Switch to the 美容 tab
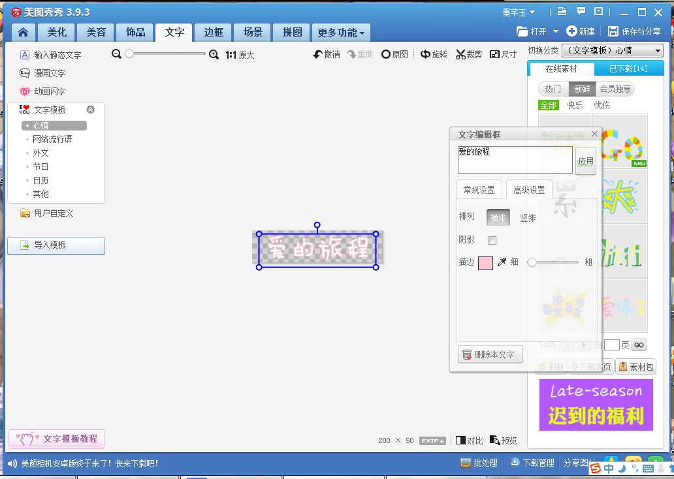Screen dimensions: 674x479 [96, 33]
